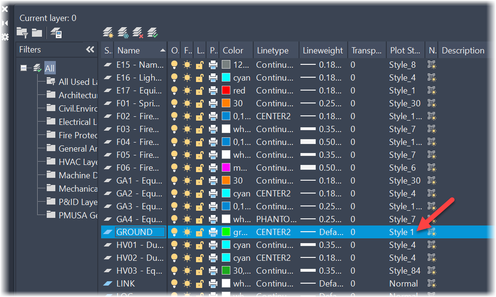Click New Layer VP Frozen icon

click(x=123, y=32)
